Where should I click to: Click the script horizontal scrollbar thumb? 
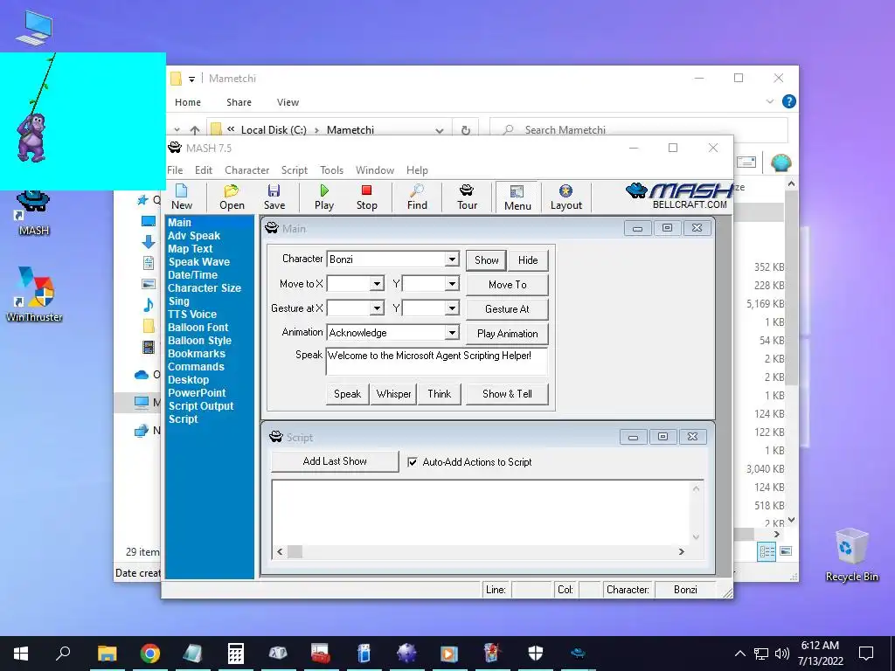(x=295, y=552)
